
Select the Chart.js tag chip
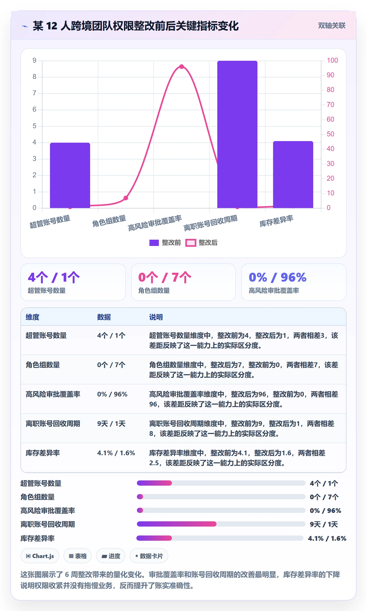tap(40, 556)
